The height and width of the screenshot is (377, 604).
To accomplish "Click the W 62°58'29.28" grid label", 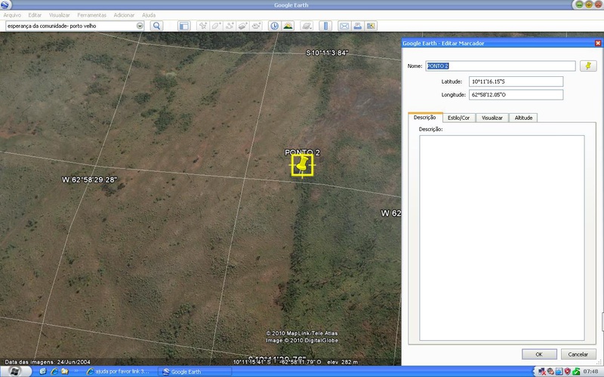I will (89, 179).
